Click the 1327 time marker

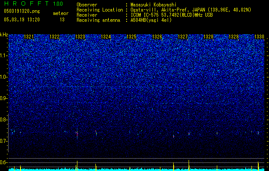pos(183,37)
